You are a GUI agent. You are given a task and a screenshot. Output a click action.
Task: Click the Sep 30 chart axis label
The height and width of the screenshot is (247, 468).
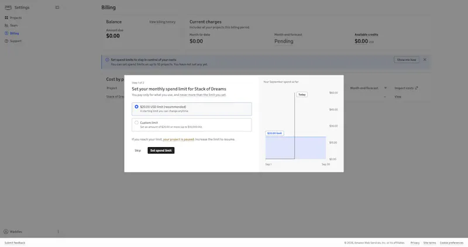326,164
